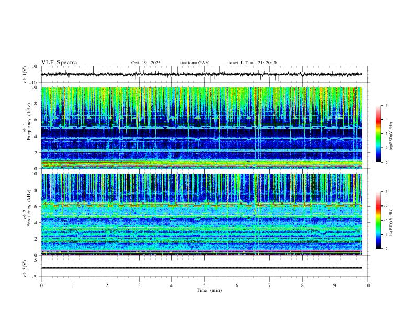This screenshot has height=320, width=414.
Task: Click the ch.2 "Frequency (kHz)" axis label
Action: 29,208
